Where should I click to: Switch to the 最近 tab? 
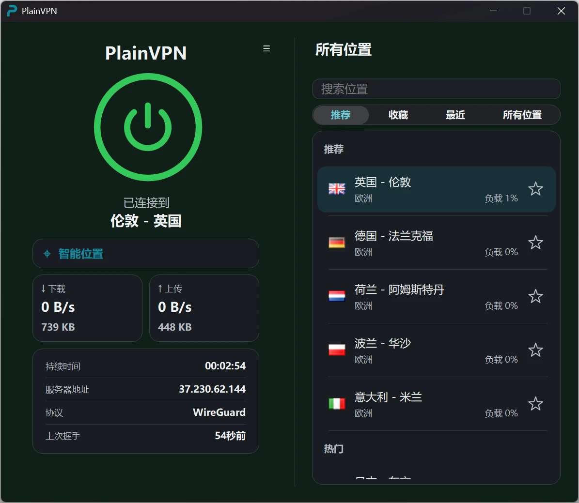click(x=455, y=115)
